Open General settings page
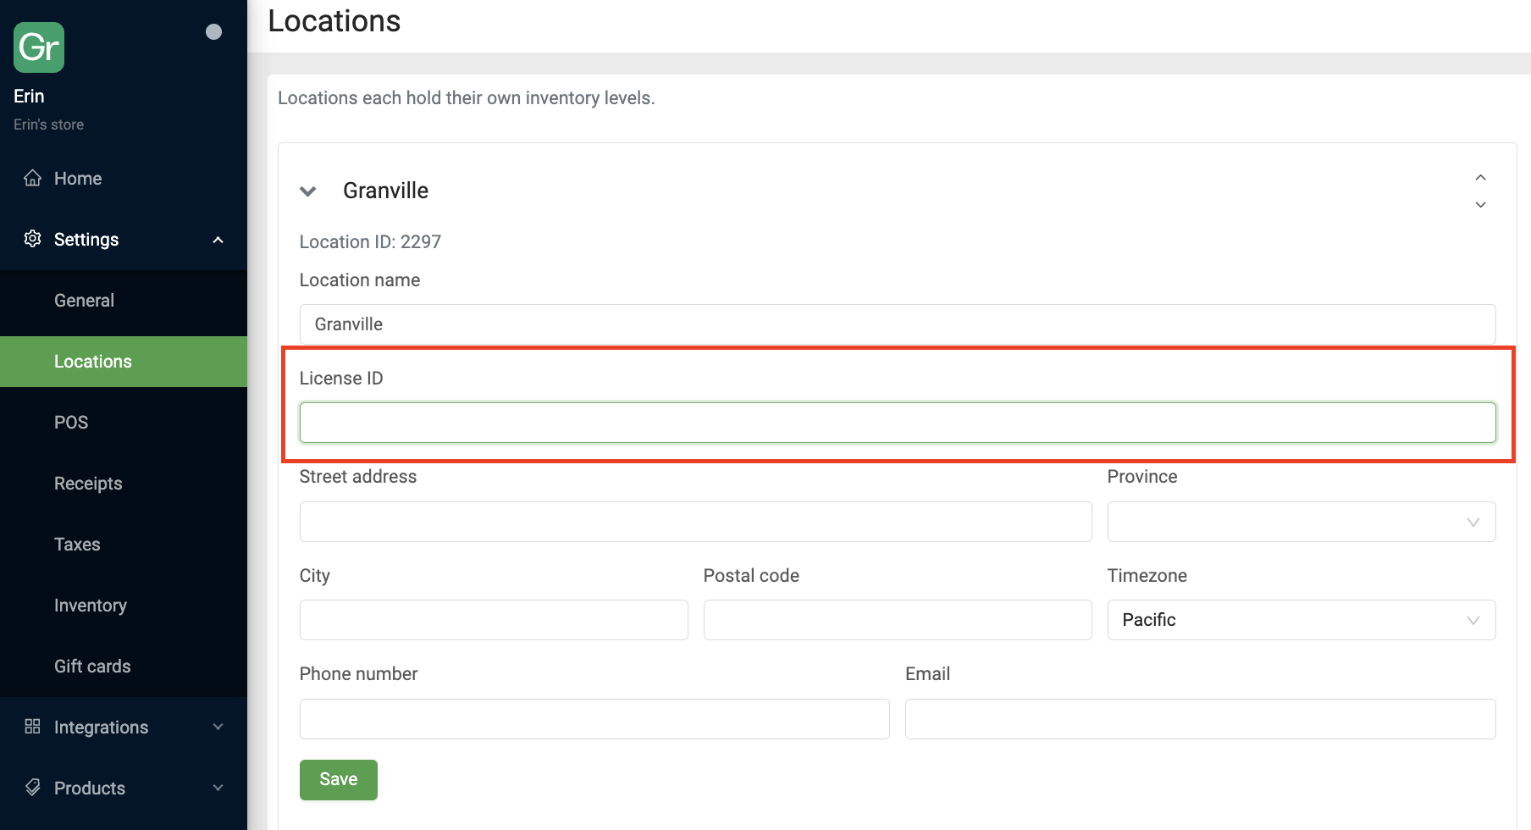The width and height of the screenshot is (1531, 830). (84, 301)
